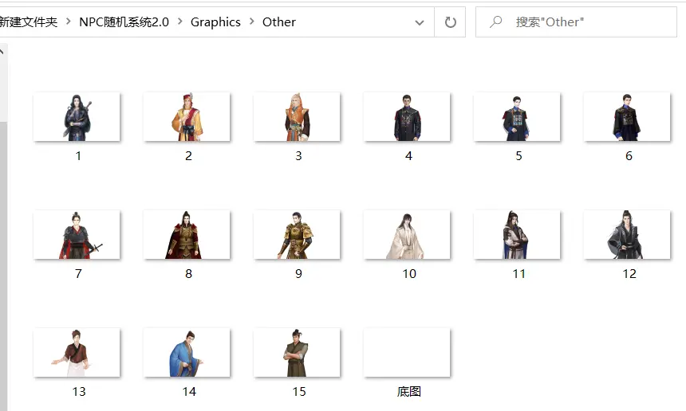
Task: Select the blank 底图 image file
Action: [408, 353]
